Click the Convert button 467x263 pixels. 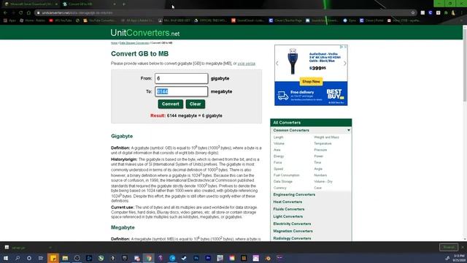pos(170,104)
